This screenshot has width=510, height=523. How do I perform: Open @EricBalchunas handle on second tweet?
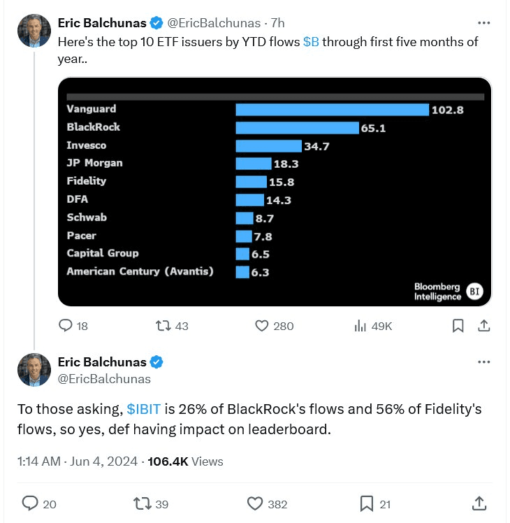click(x=104, y=379)
